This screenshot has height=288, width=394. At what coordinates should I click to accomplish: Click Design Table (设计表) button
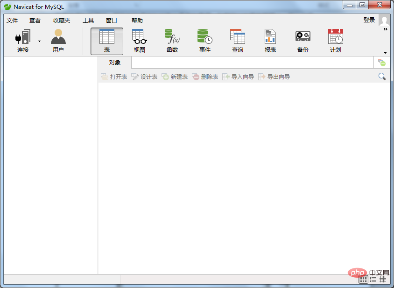point(144,77)
